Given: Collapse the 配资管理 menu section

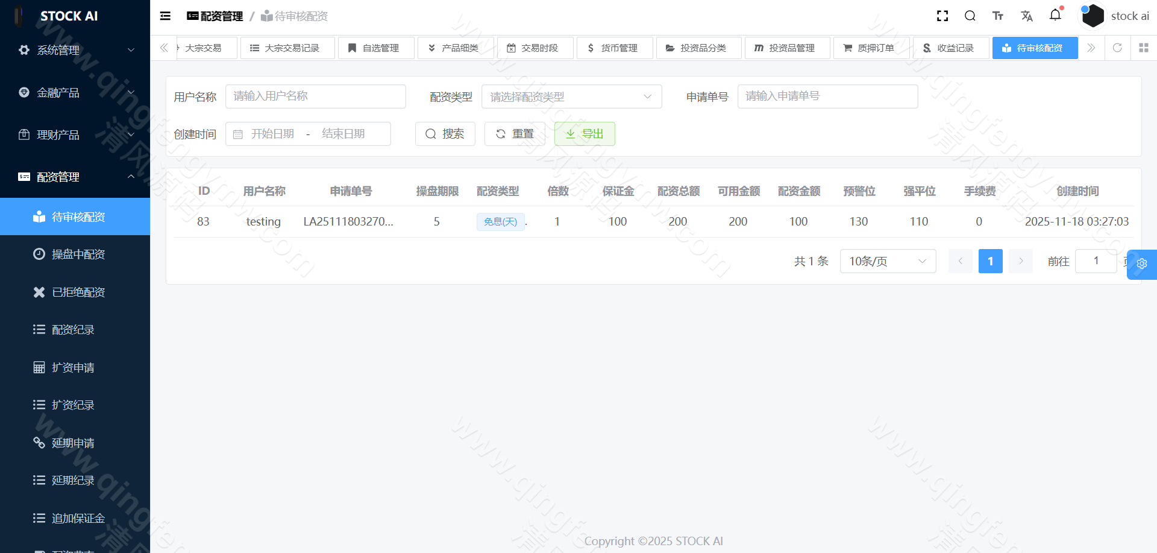Looking at the screenshot, I should [x=75, y=177].
